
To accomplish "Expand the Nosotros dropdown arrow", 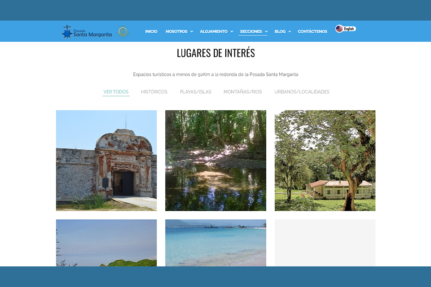I will click(x=192, y=32).
